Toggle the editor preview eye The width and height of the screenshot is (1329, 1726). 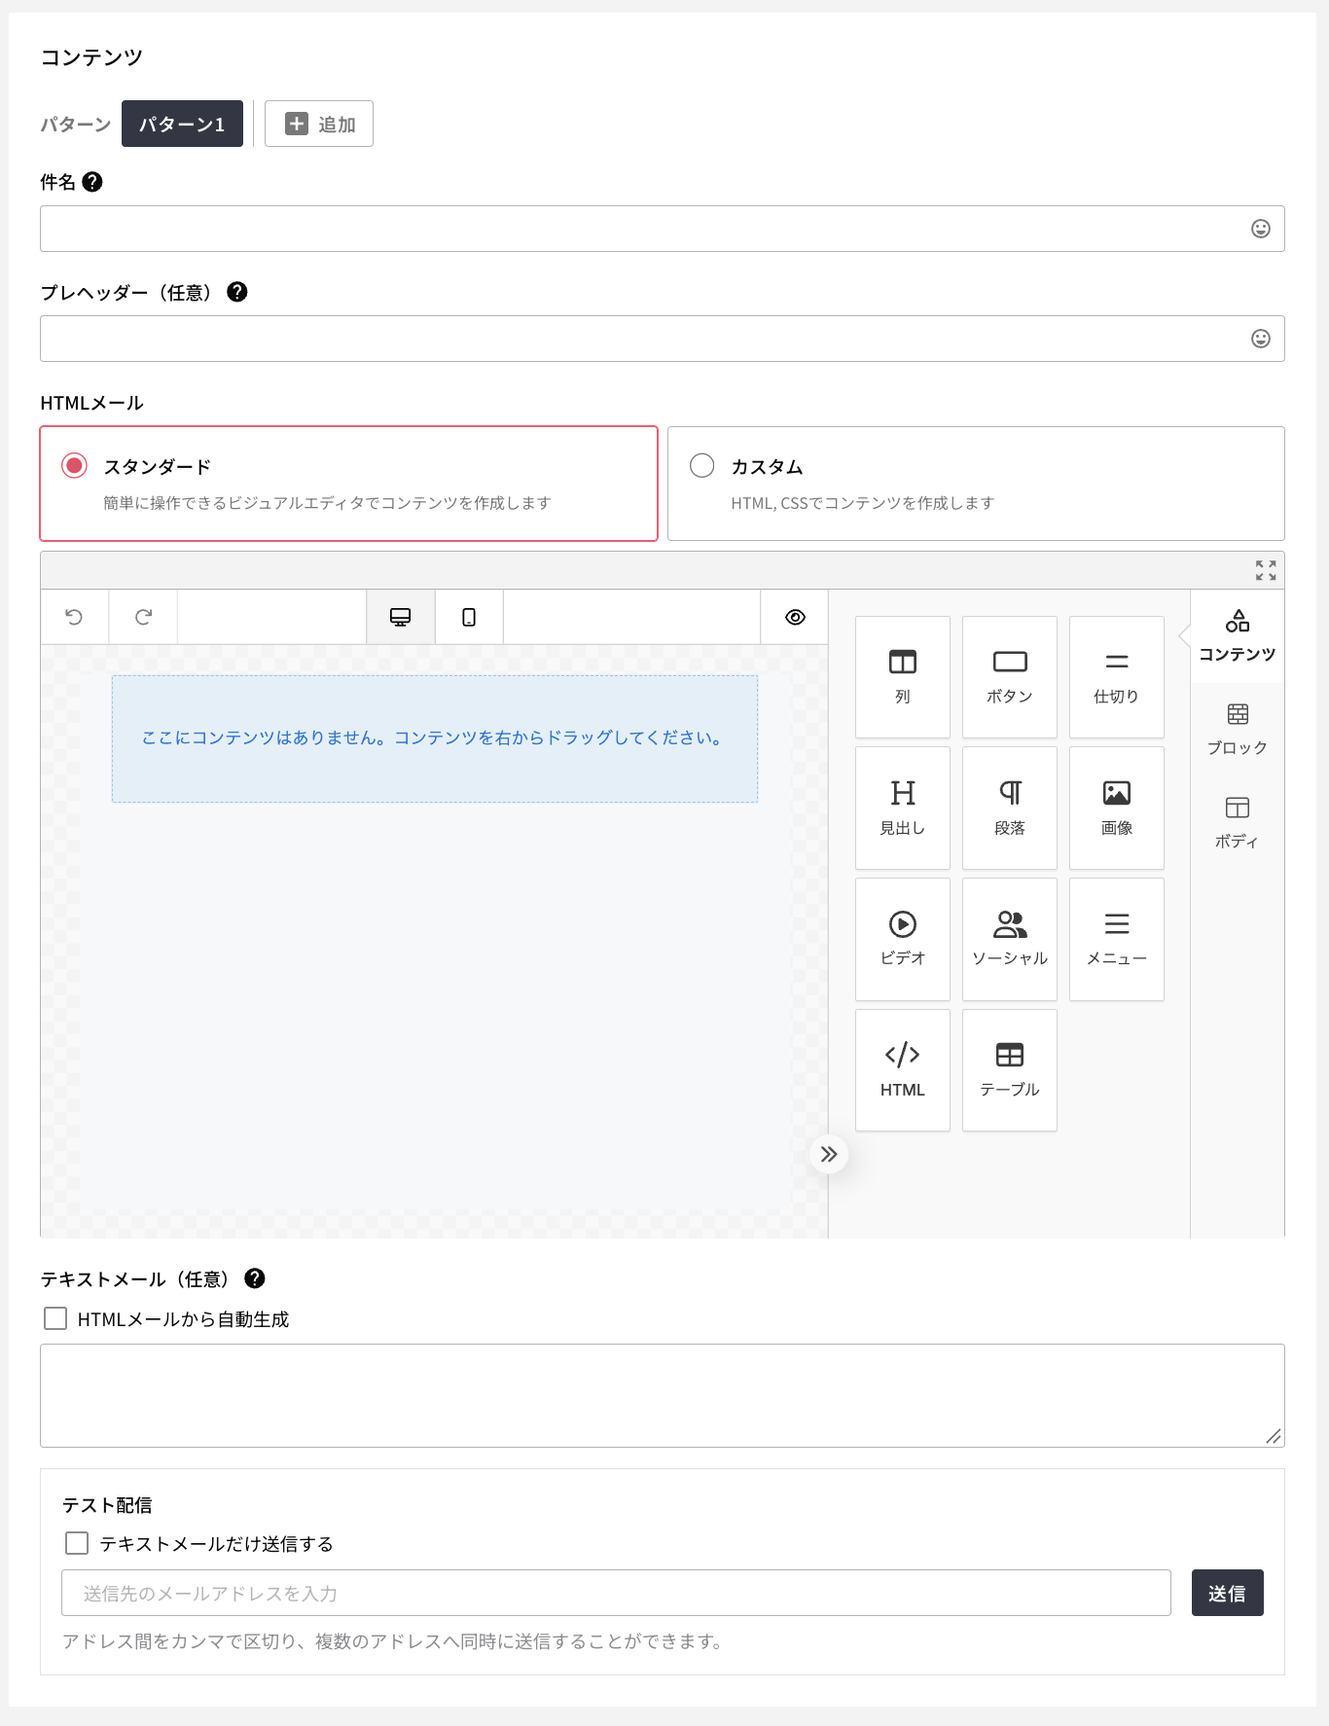[x=795, y=617]
